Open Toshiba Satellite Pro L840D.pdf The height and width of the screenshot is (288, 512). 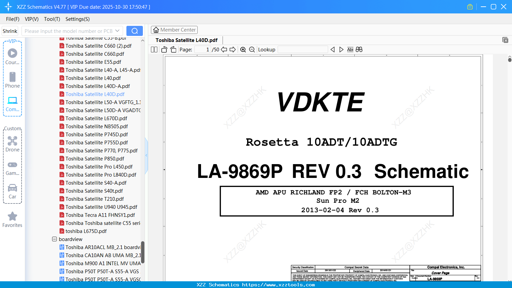point(101,175)
